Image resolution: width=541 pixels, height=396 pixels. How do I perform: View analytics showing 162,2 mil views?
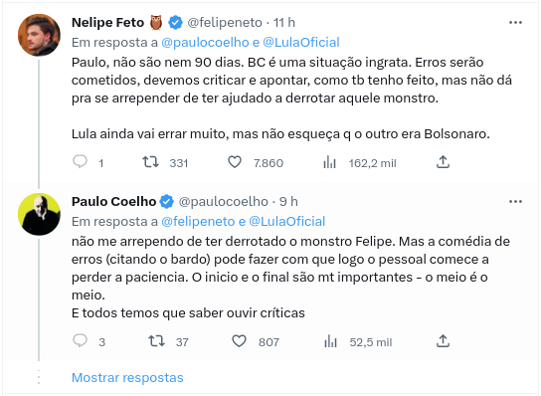coord(329,162)
